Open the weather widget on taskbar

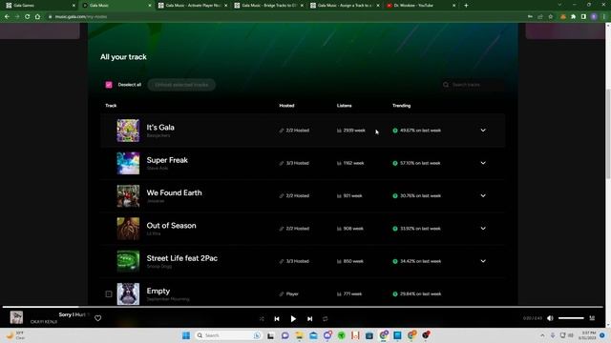pos(15,335)
